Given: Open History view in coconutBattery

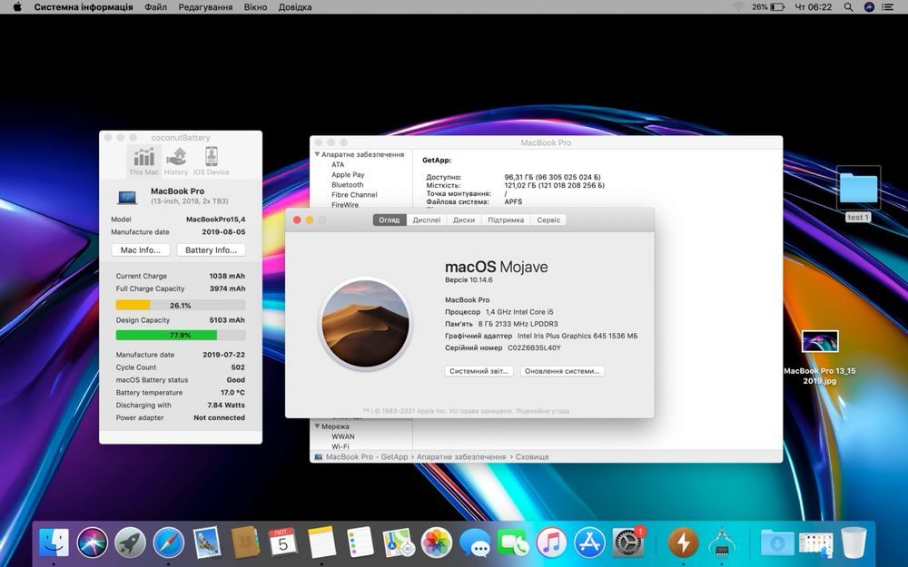Looking at the screenshot, I should click(176, 161).
